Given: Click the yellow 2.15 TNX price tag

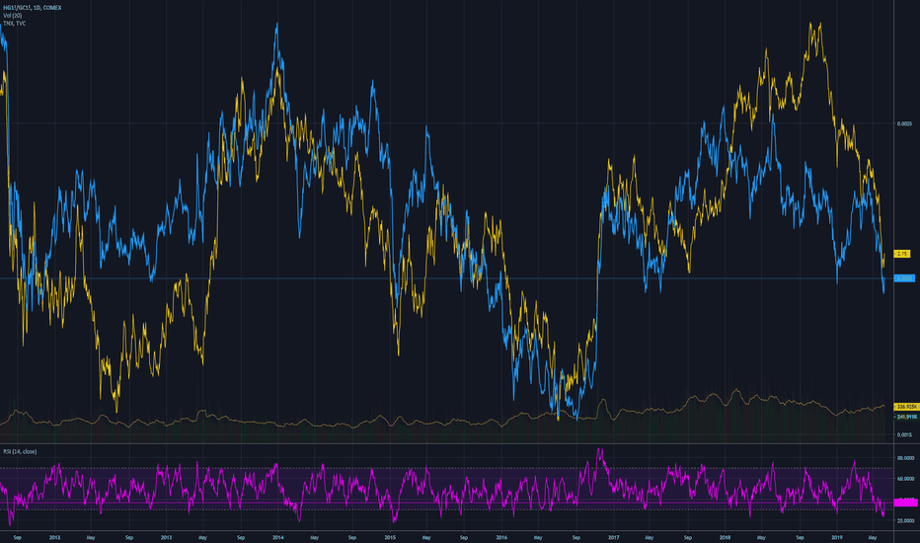Looking at the screenshot, I should pos(902,254).
